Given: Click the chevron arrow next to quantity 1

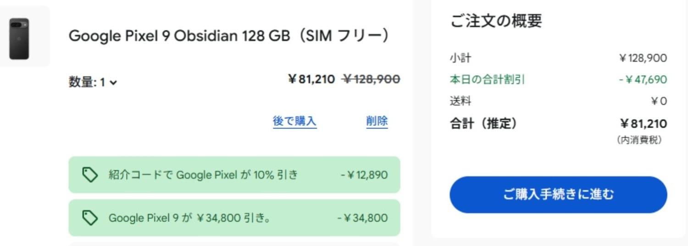Looking at the screenshot, I should 113,83.
